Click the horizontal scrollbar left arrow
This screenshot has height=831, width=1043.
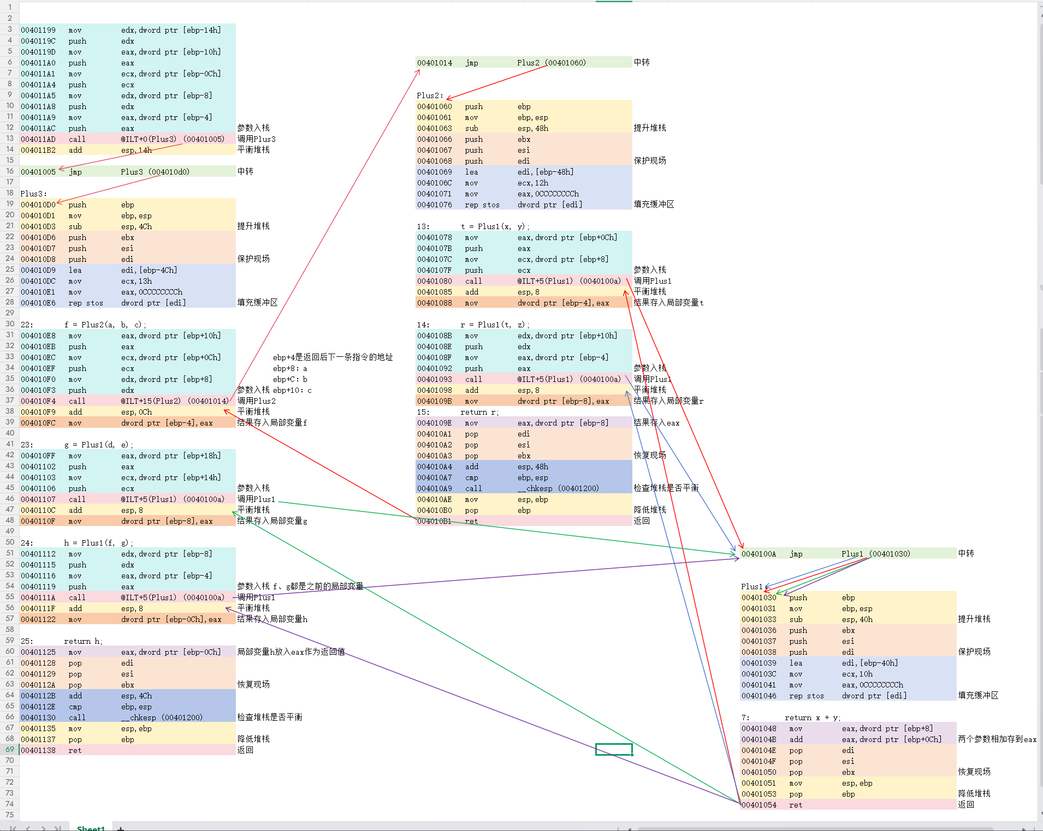(x=630, y=828)
